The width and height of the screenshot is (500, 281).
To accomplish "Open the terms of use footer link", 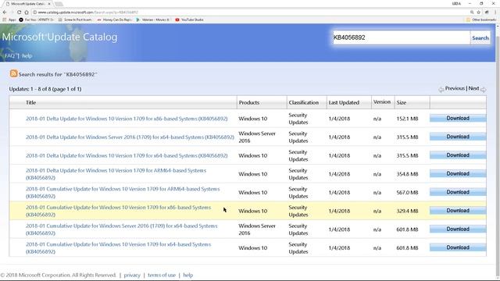I will point(162,275).
